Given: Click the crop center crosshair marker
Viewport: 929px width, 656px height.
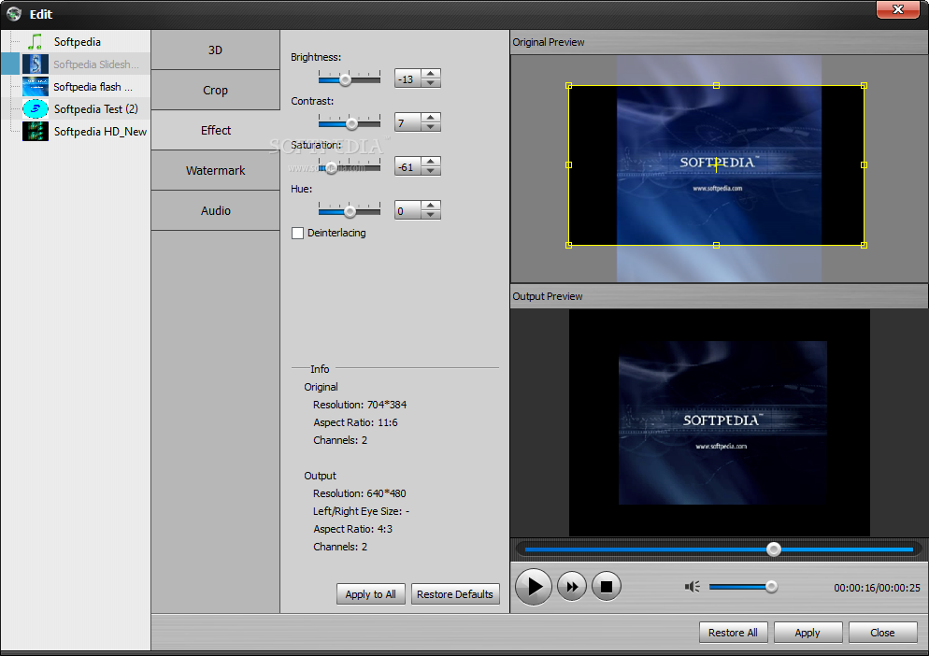Looking at the screenshot, I should coord(716,165).
